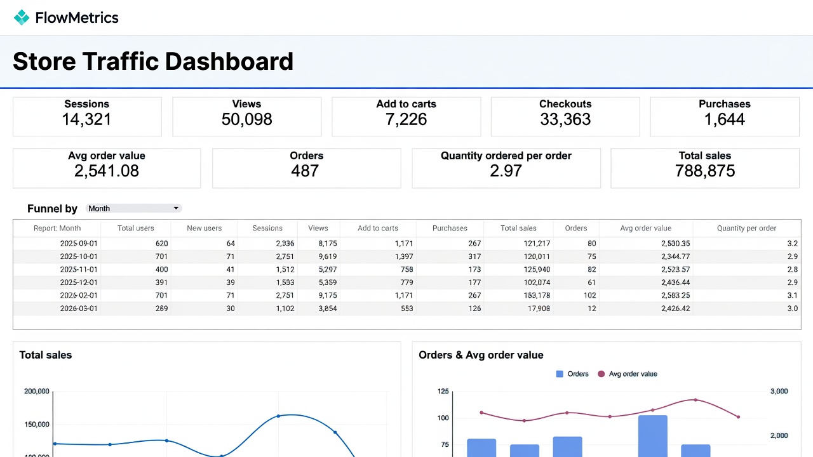Sort table by Add to carts header
The height and width of the screenshot is (457, 813).
coord(378,228)
